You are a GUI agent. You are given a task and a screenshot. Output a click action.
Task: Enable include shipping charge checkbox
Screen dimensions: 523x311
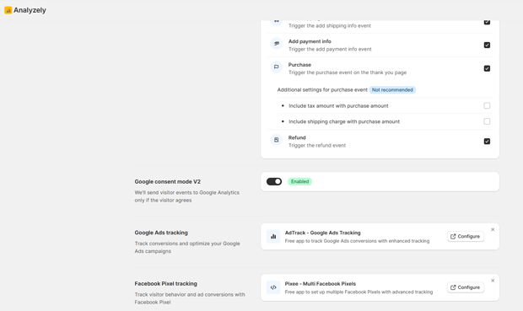pos(487,121)
